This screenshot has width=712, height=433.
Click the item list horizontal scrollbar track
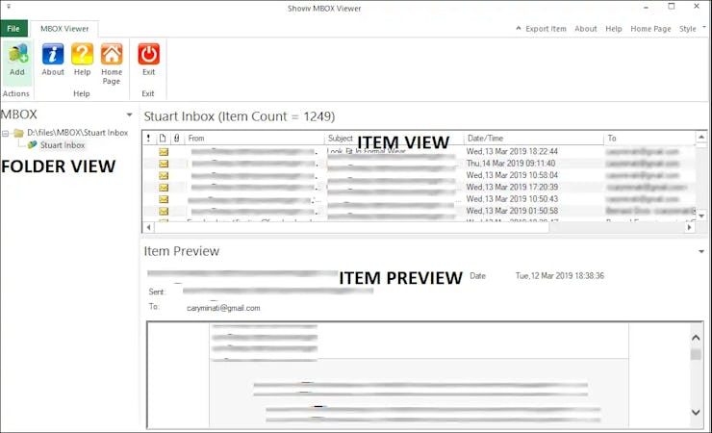pyautogui.click(x=617, y=227)
